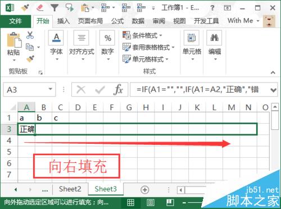Click the eraser icon in quick access toolbar
This screenshot has height=209, width=281.
click(40, 8)
